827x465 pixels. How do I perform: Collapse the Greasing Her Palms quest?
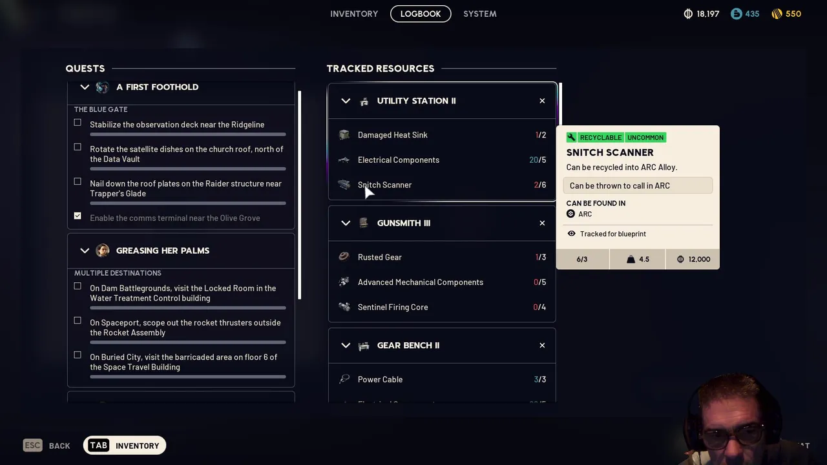(85, 251)
